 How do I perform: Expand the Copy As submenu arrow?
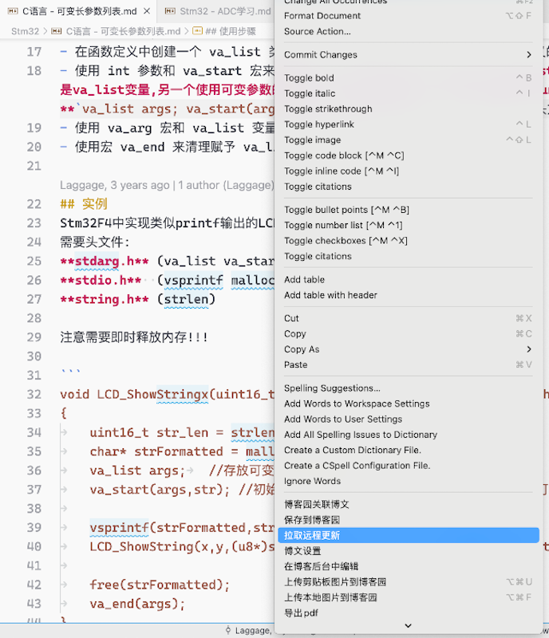click(x=528, y=349)
